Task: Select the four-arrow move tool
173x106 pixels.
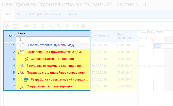Action: click(x=67, y=26)
